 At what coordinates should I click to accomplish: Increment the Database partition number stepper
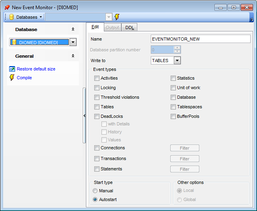(177, 48)
